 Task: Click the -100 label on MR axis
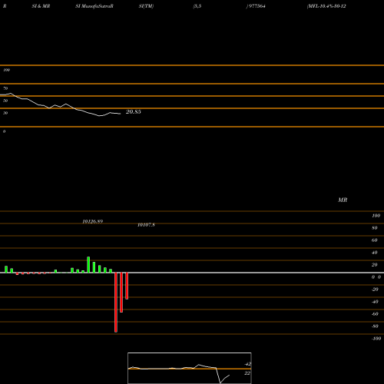click(376, 339)
